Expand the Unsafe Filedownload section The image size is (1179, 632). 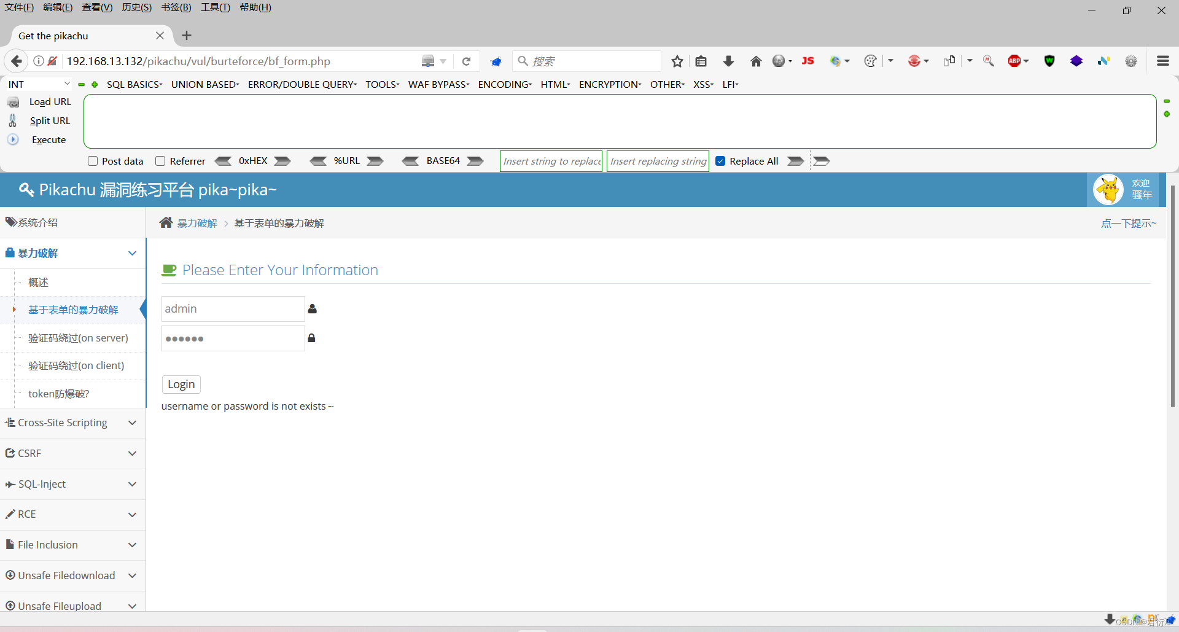click(72, 575)
